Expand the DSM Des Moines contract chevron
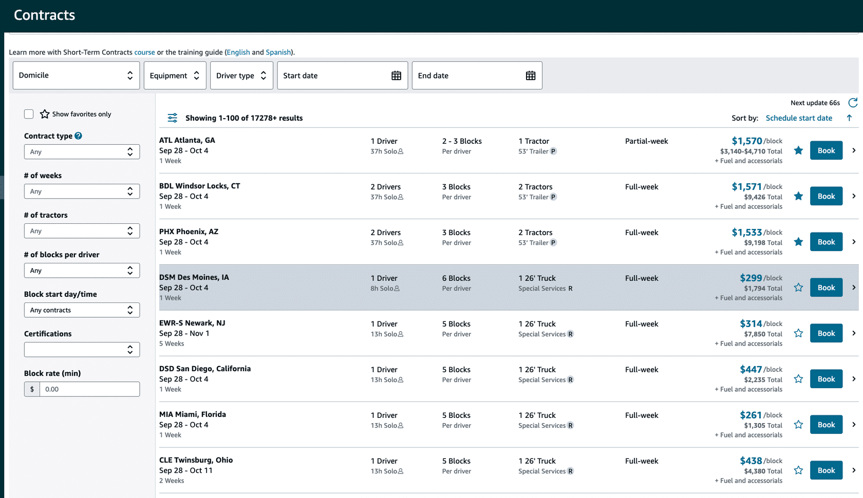This screenshot has height=498, width=863. pyautogui.click(x=854, y=288)
